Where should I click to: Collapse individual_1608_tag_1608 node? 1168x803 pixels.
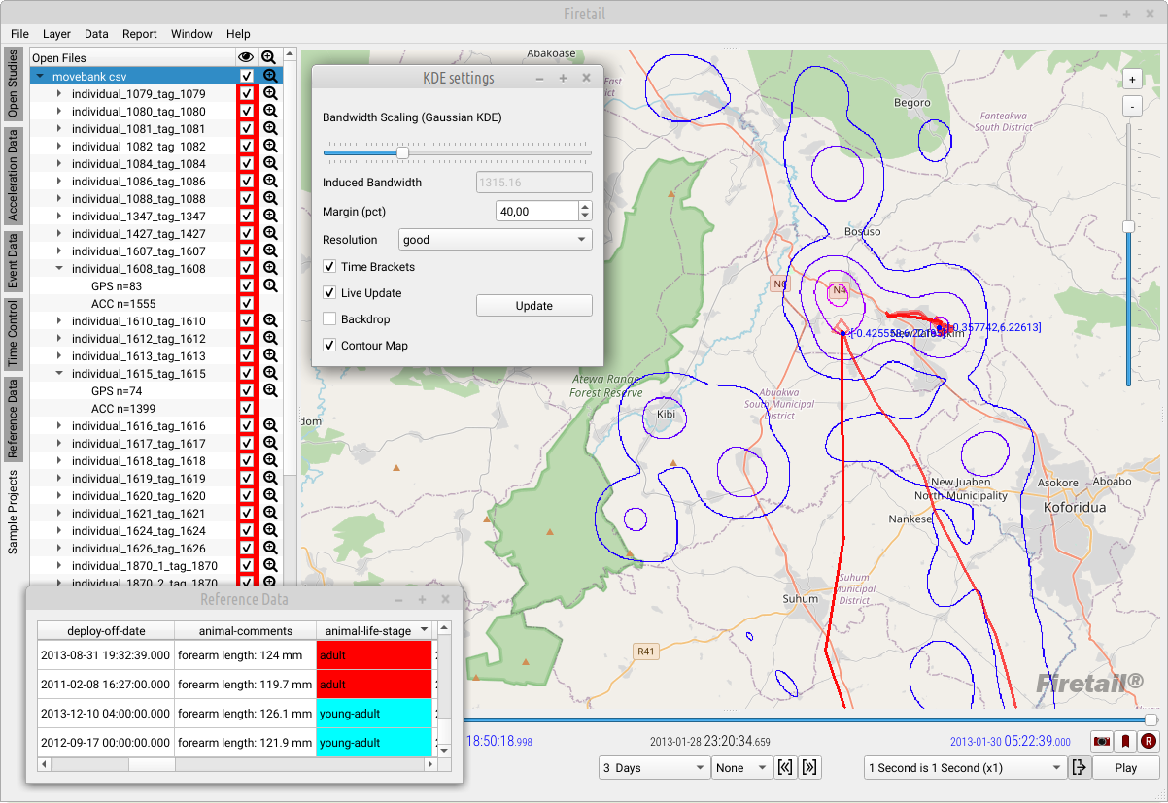coord(59,269)
